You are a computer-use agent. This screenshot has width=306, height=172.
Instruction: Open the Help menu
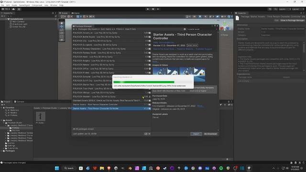[61, 5]
